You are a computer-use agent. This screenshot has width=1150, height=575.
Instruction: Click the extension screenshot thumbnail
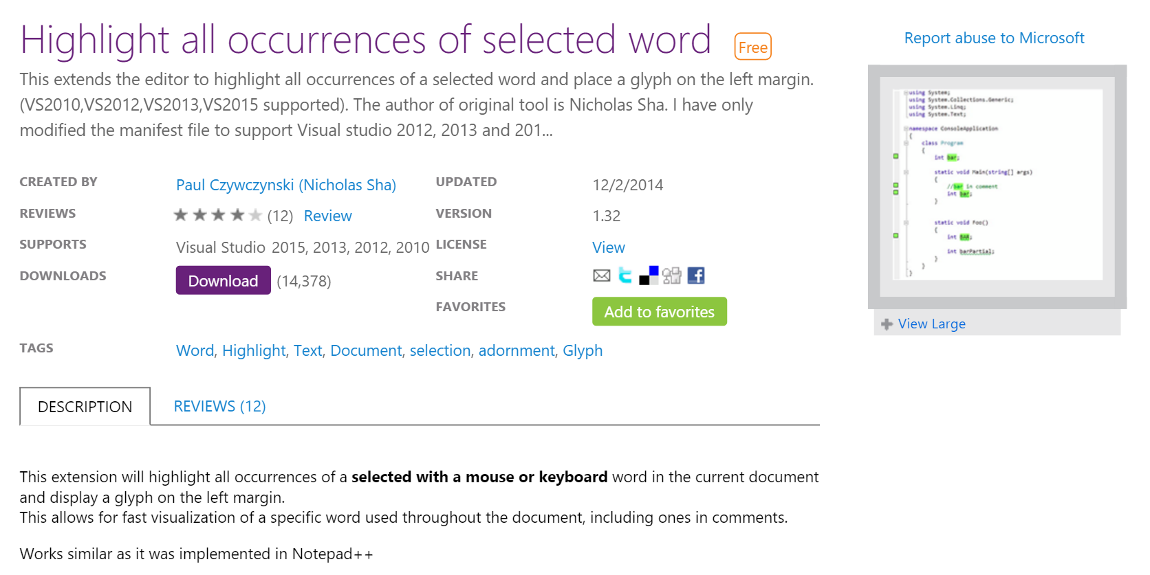(997, 187)
